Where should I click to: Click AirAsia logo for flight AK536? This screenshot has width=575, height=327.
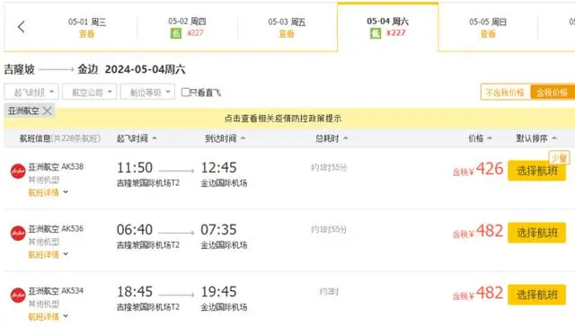point(18,234)
